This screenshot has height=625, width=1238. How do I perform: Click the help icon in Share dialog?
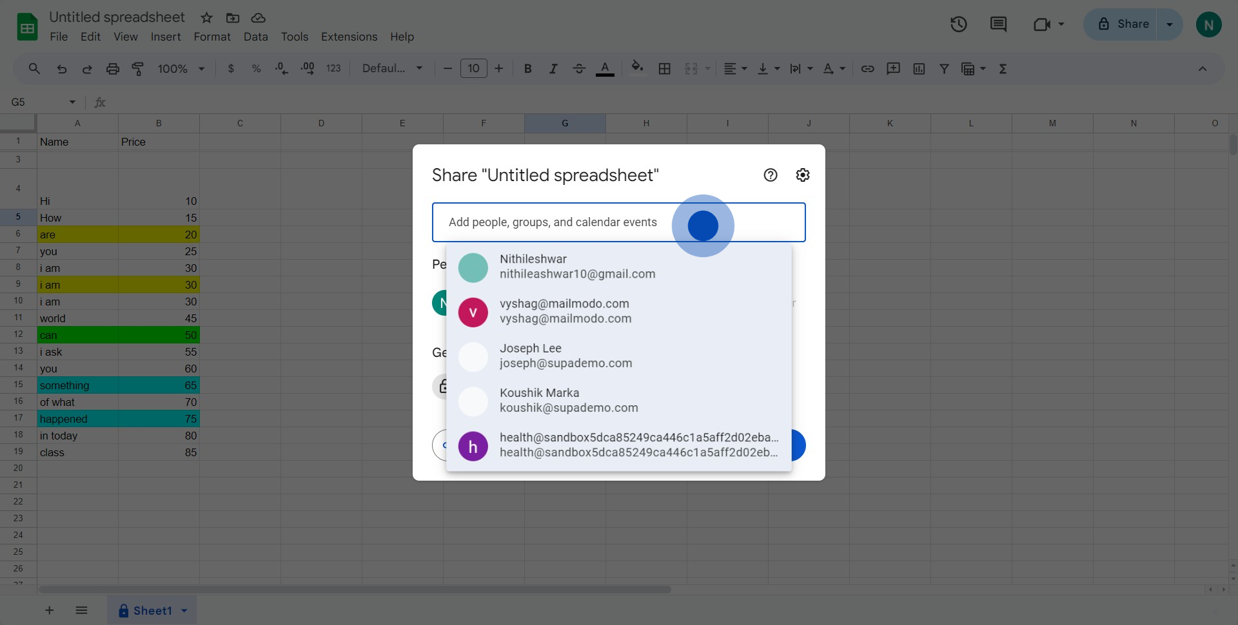[x=770, y=175]
